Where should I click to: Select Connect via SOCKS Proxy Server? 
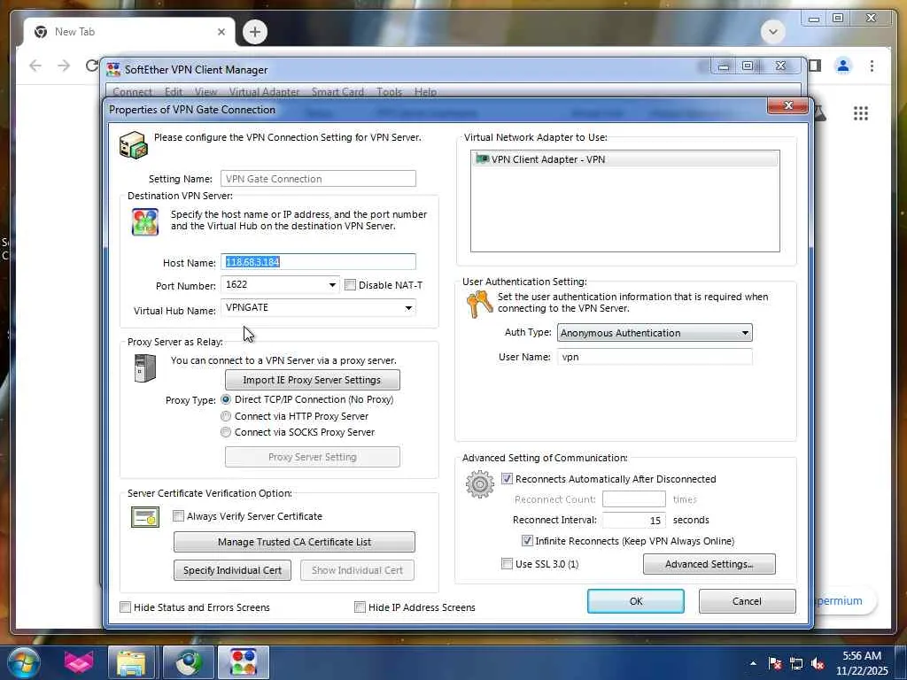226,432
